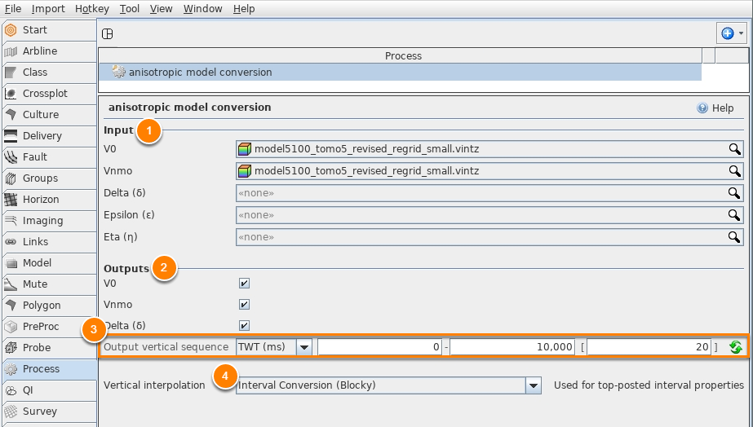Toggle the split view layout icon
This screenshot has width=753, height=427.
(x=108, y=33)
